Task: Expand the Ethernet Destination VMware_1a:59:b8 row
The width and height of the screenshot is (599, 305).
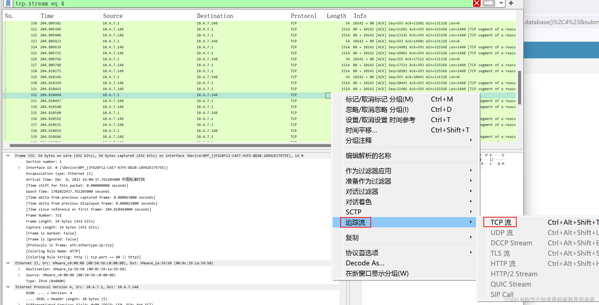Action: click(19, 269)
